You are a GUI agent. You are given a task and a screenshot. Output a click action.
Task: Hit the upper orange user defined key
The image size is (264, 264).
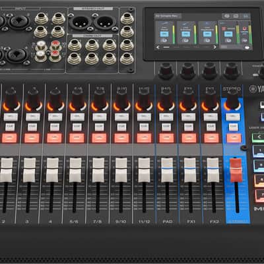(259, 180)
